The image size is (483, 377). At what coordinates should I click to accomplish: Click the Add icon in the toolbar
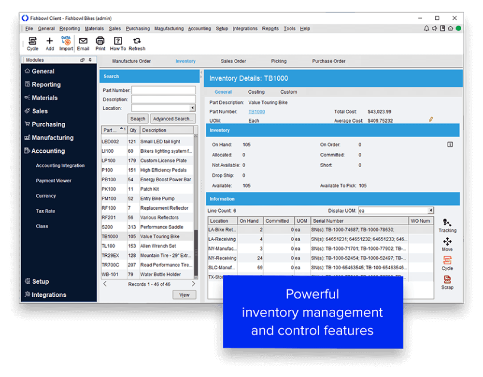pyautogui.click(x=49, y=43)
